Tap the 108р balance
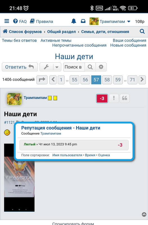148x225 pixels. pos(140,22)
